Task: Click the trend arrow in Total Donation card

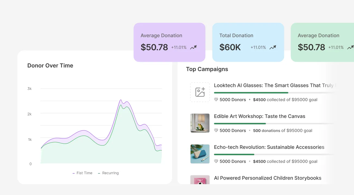Action: 273,47
